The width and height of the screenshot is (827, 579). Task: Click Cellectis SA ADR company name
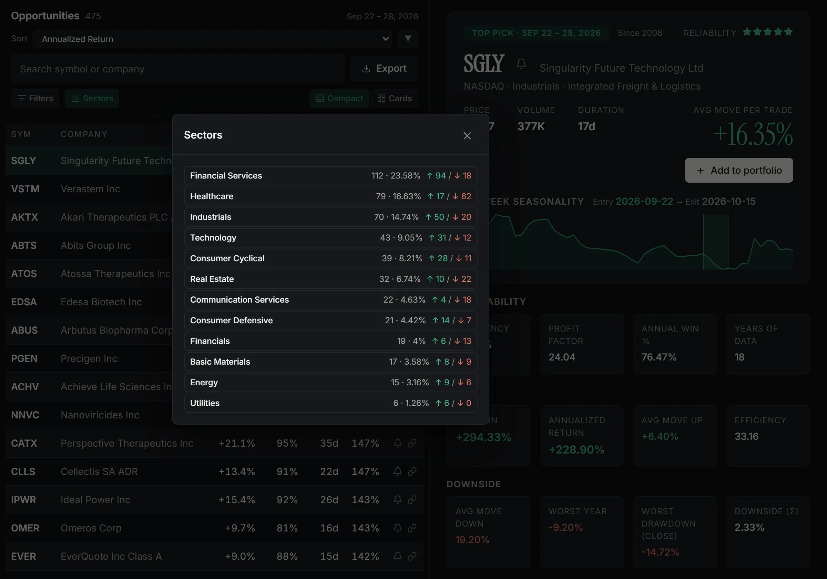tap(99, 471)
